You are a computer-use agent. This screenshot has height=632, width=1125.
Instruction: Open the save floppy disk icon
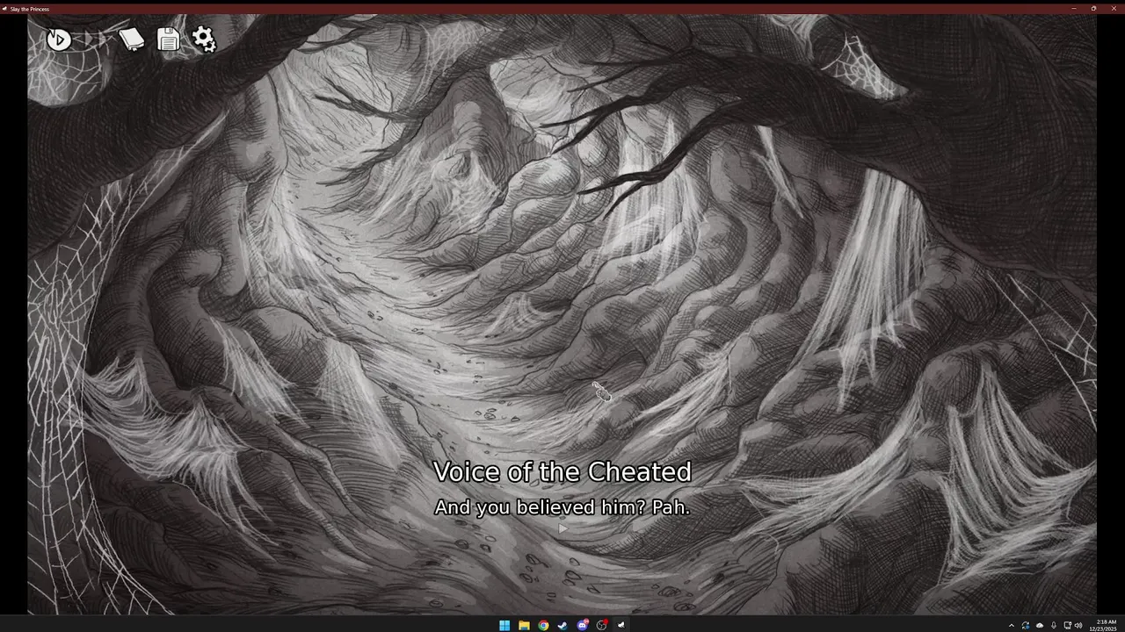168,39
